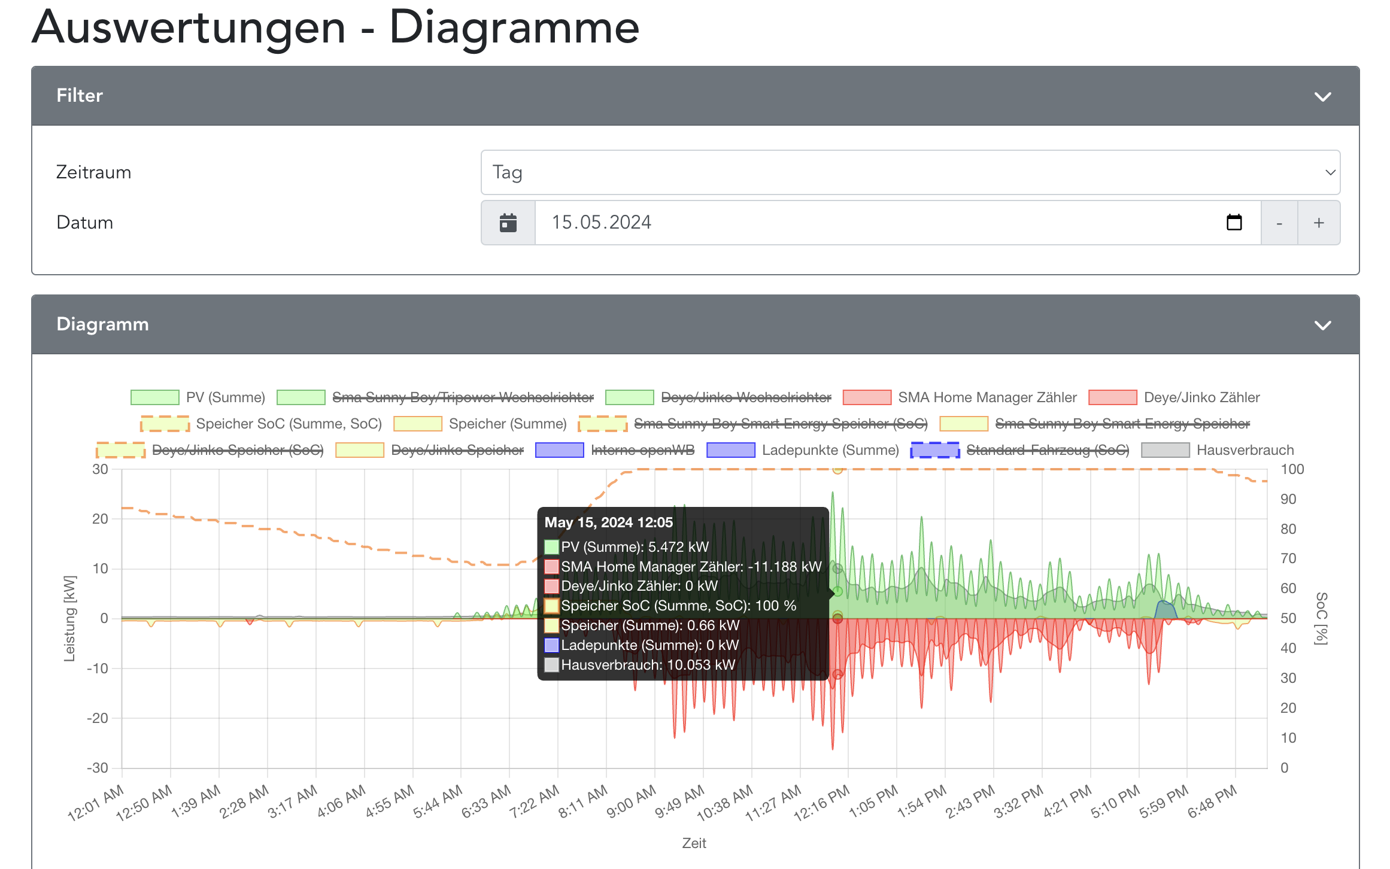
Task: Collapse the Filter panel chevron
Action: [1322, 96]
